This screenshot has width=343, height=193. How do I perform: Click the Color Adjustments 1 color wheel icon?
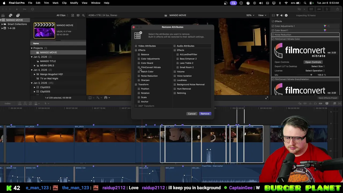pos(325,26)
